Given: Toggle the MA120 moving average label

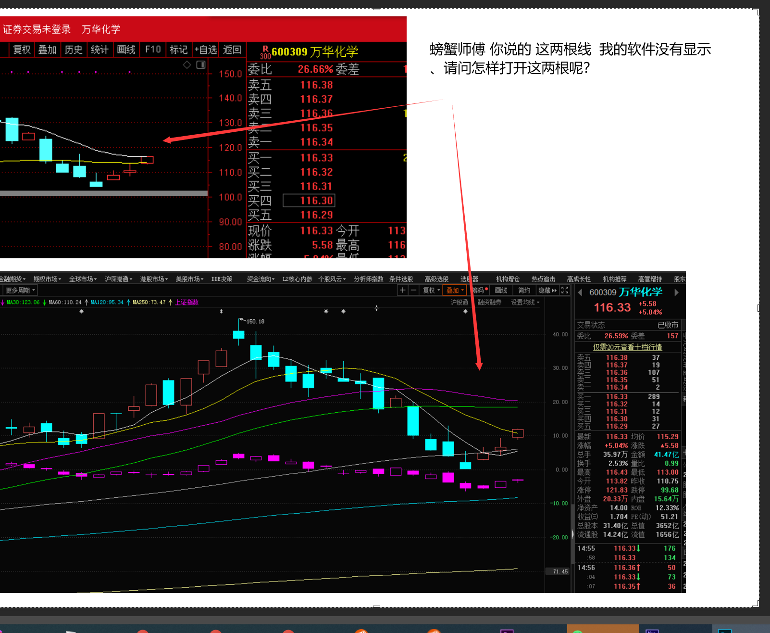Looking at the screenshot, I should pos(107,302).
